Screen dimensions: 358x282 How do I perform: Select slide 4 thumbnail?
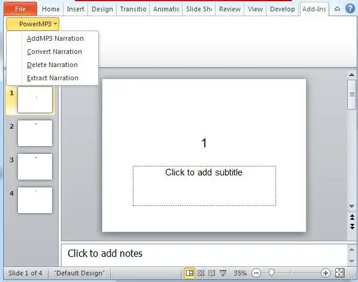[35, 200]
